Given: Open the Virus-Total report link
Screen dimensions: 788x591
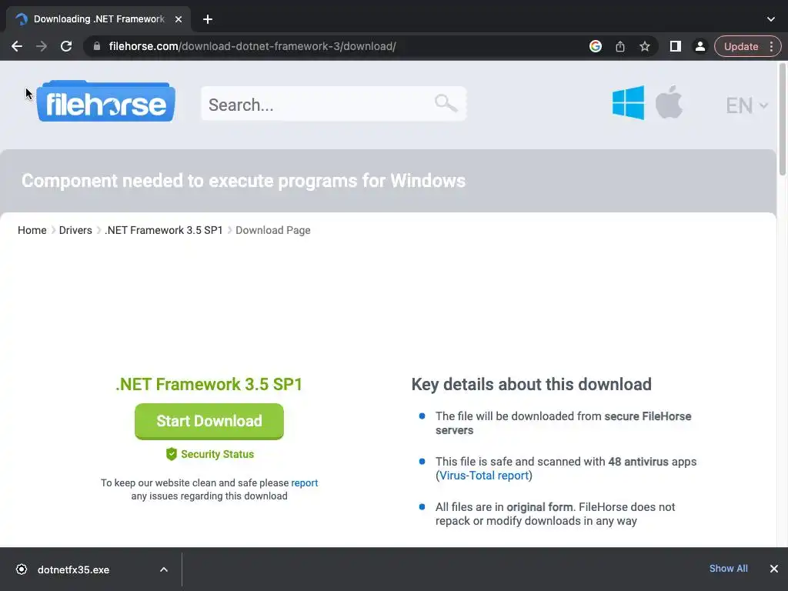Looking at the screenshot, I should [485, 476].
